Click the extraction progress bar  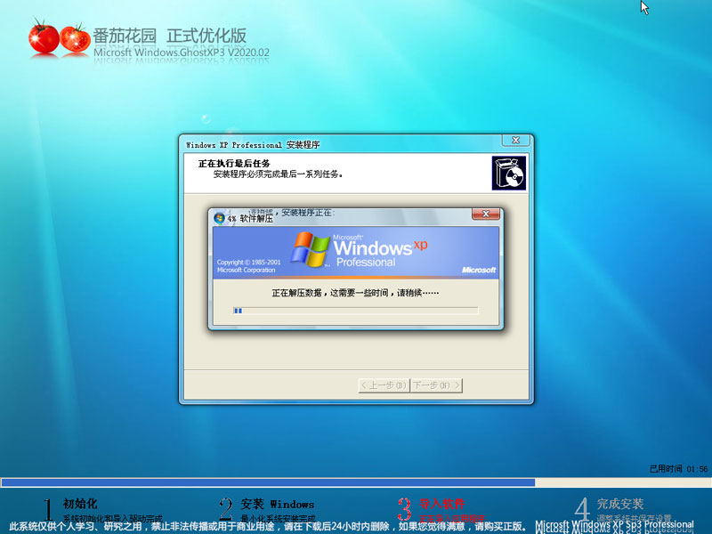[x=355, y=311]
